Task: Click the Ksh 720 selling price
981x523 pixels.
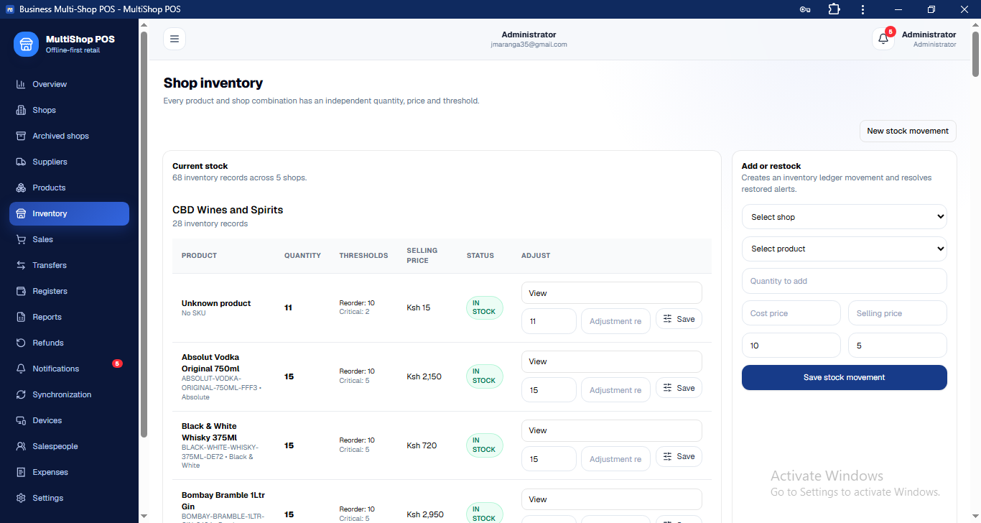Action: click(422, 445)
